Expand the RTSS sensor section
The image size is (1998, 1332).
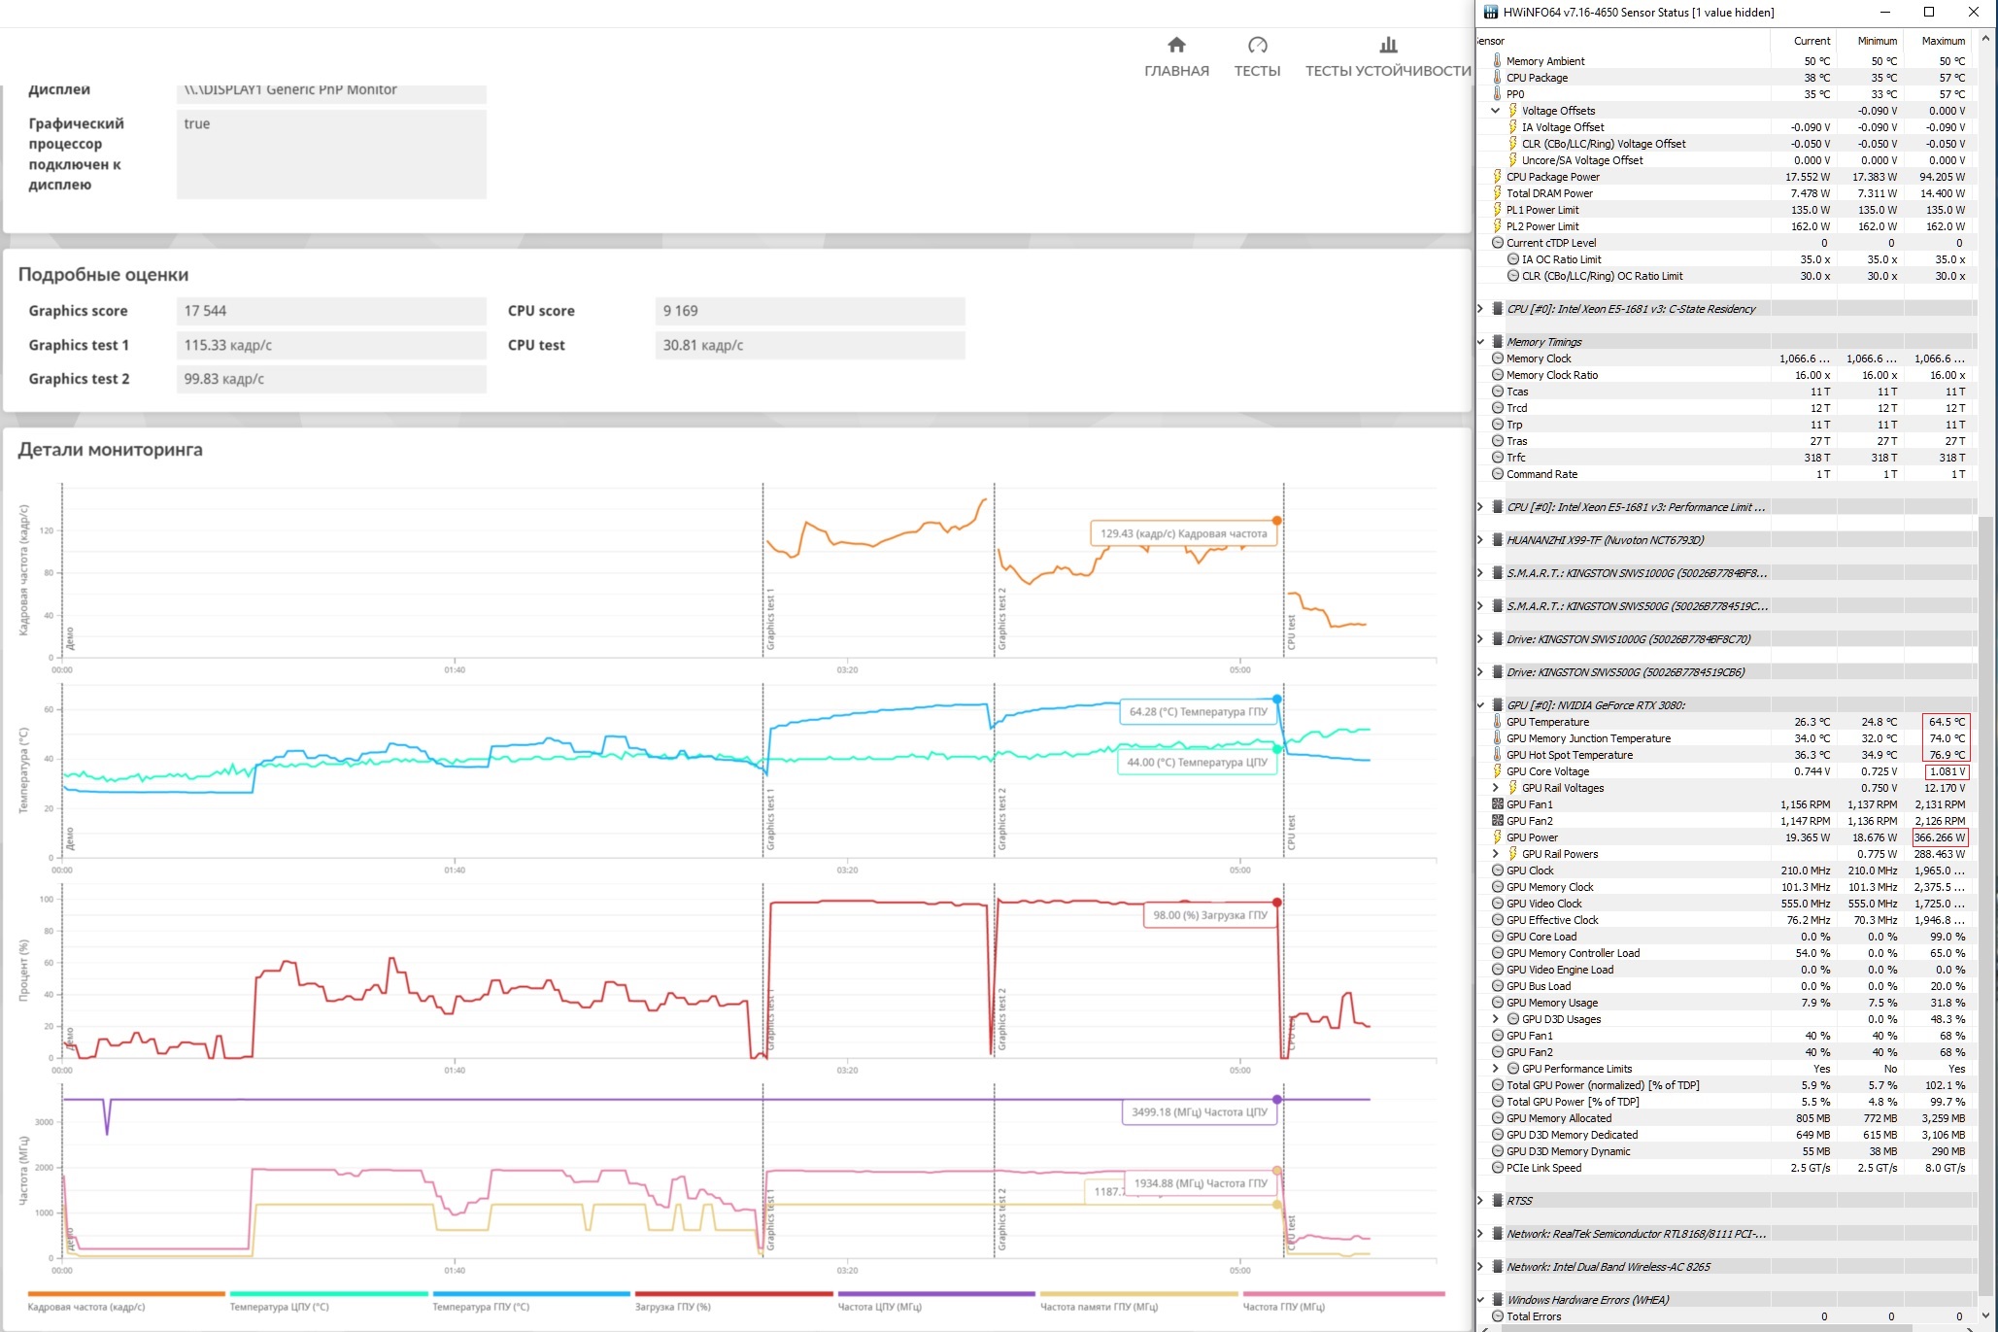click(1480, 1201)
